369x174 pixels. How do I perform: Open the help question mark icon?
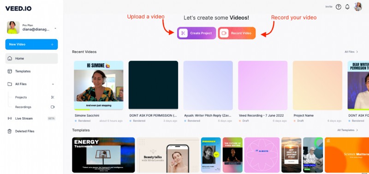click(x=339, y=7)
